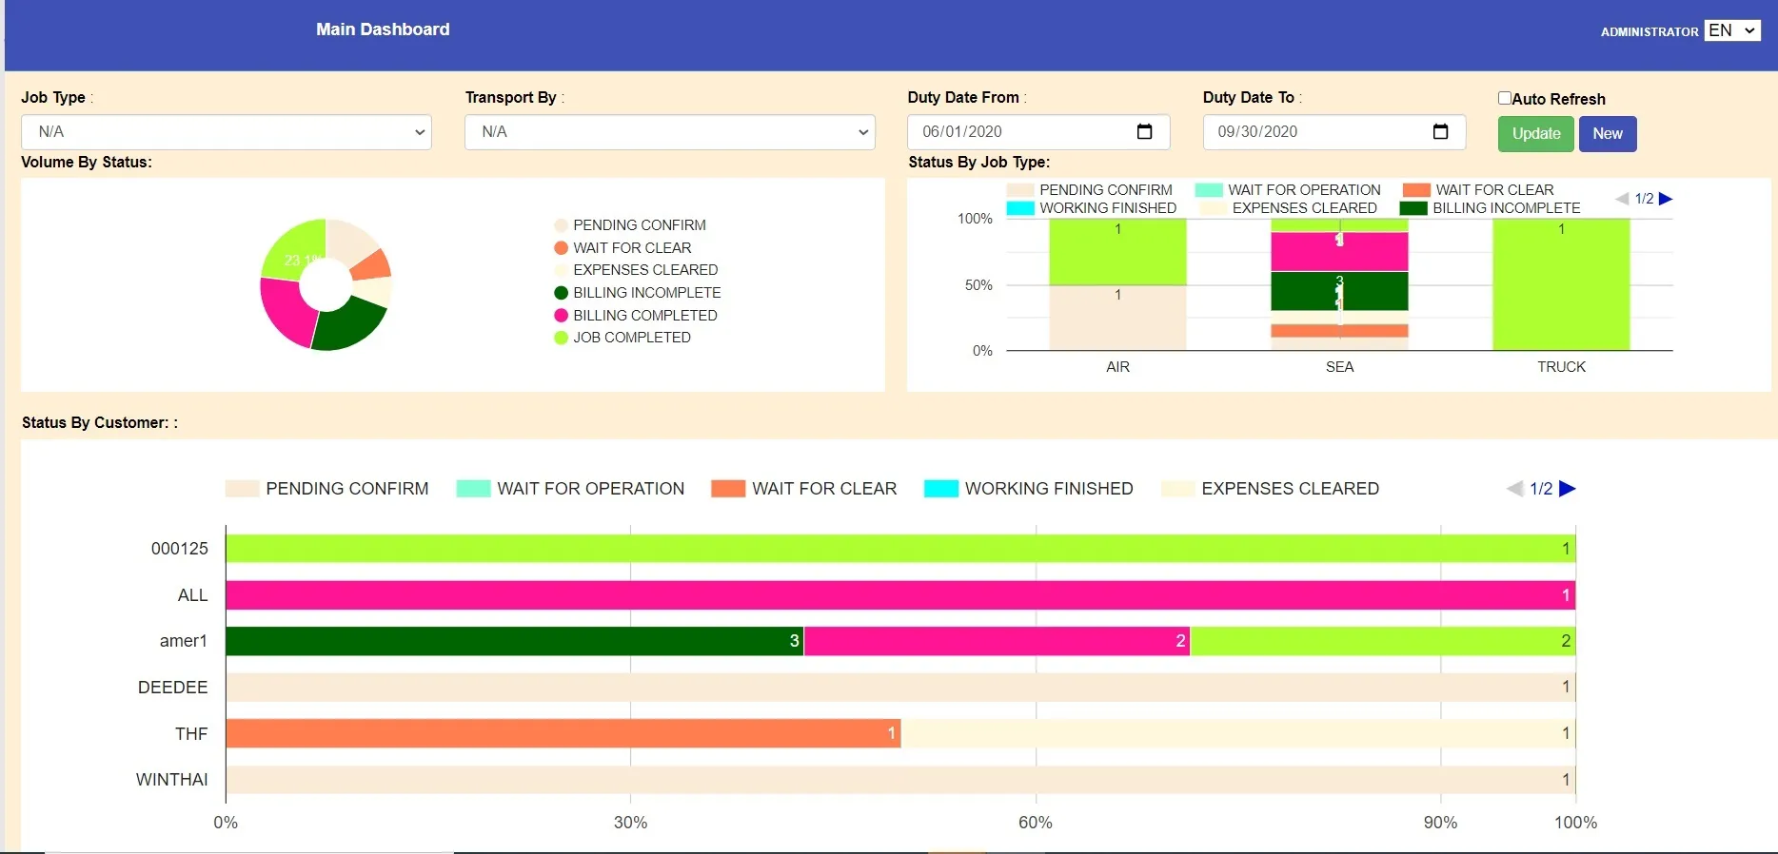Viewport: 1778px width, 854px height.
Task: Click the green bar for customer 000125
Action: [900, 549]
